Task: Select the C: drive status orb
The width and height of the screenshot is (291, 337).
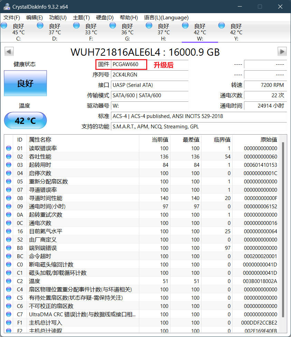Action: [x=4, y=26]
